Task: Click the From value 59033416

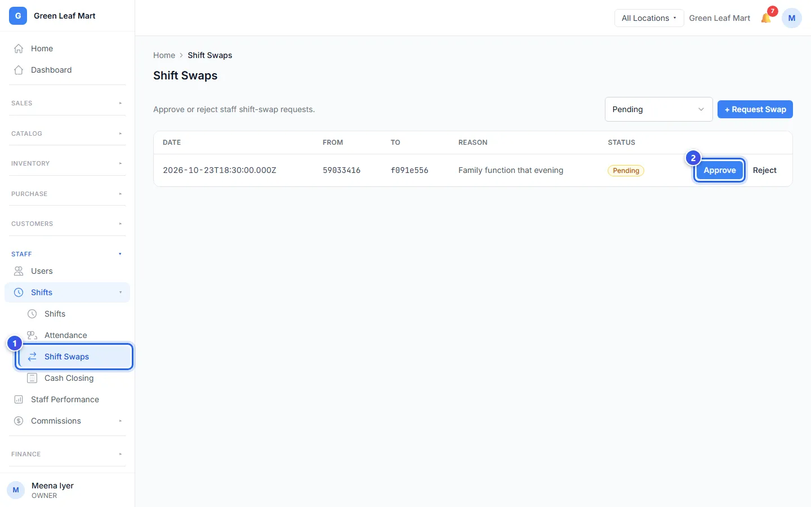Action: coord(341,170)
